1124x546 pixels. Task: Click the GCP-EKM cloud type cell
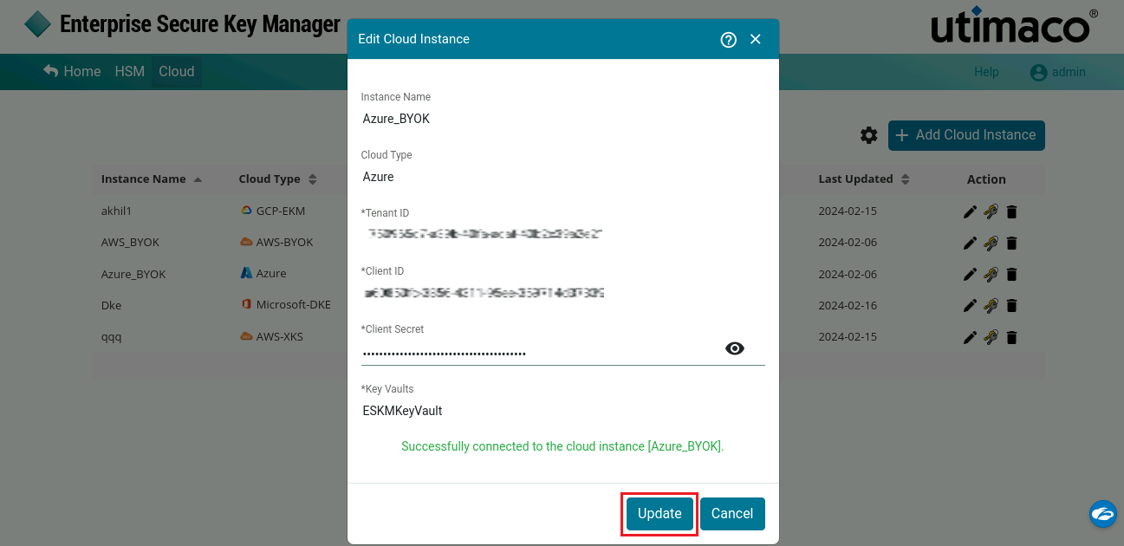pos(281,211)
